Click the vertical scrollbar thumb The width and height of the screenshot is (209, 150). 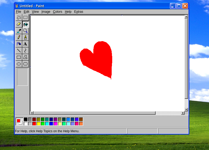click(186, 59)
